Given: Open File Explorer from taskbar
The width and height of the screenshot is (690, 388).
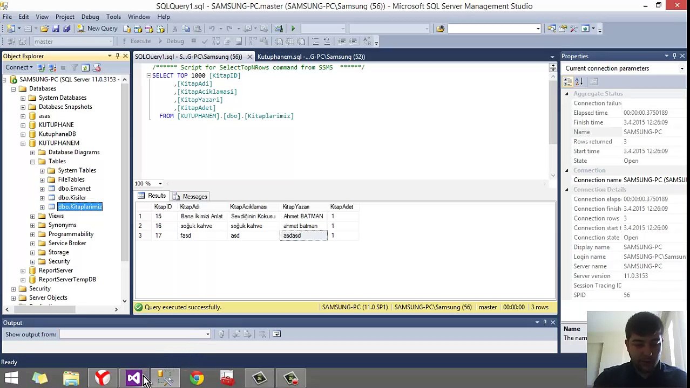Looking at the screenshot, I should (71, 378).
